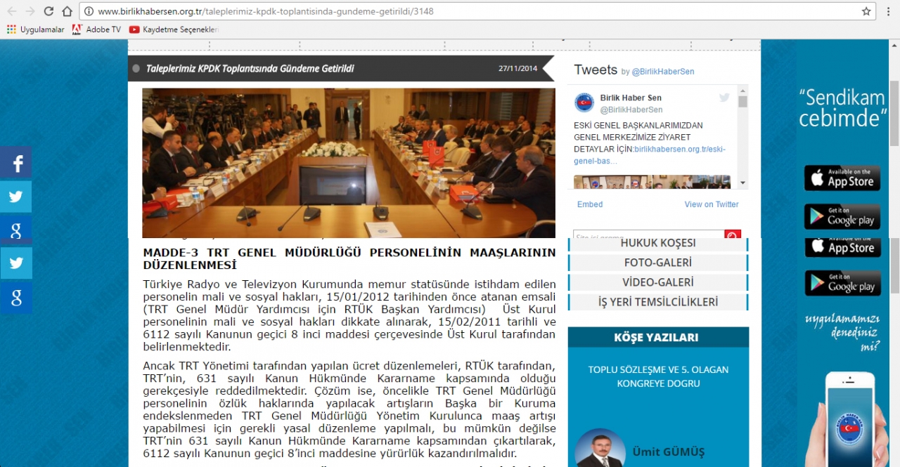Click the Embed link under tweets

pos(590,204)
